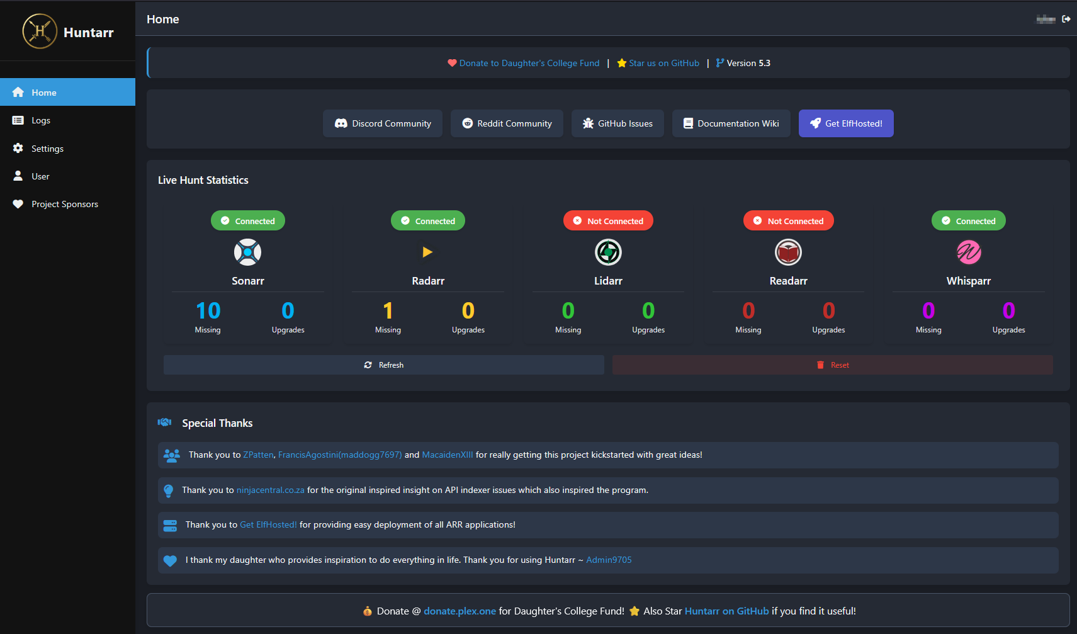Open the Logs section

(40, 120)
